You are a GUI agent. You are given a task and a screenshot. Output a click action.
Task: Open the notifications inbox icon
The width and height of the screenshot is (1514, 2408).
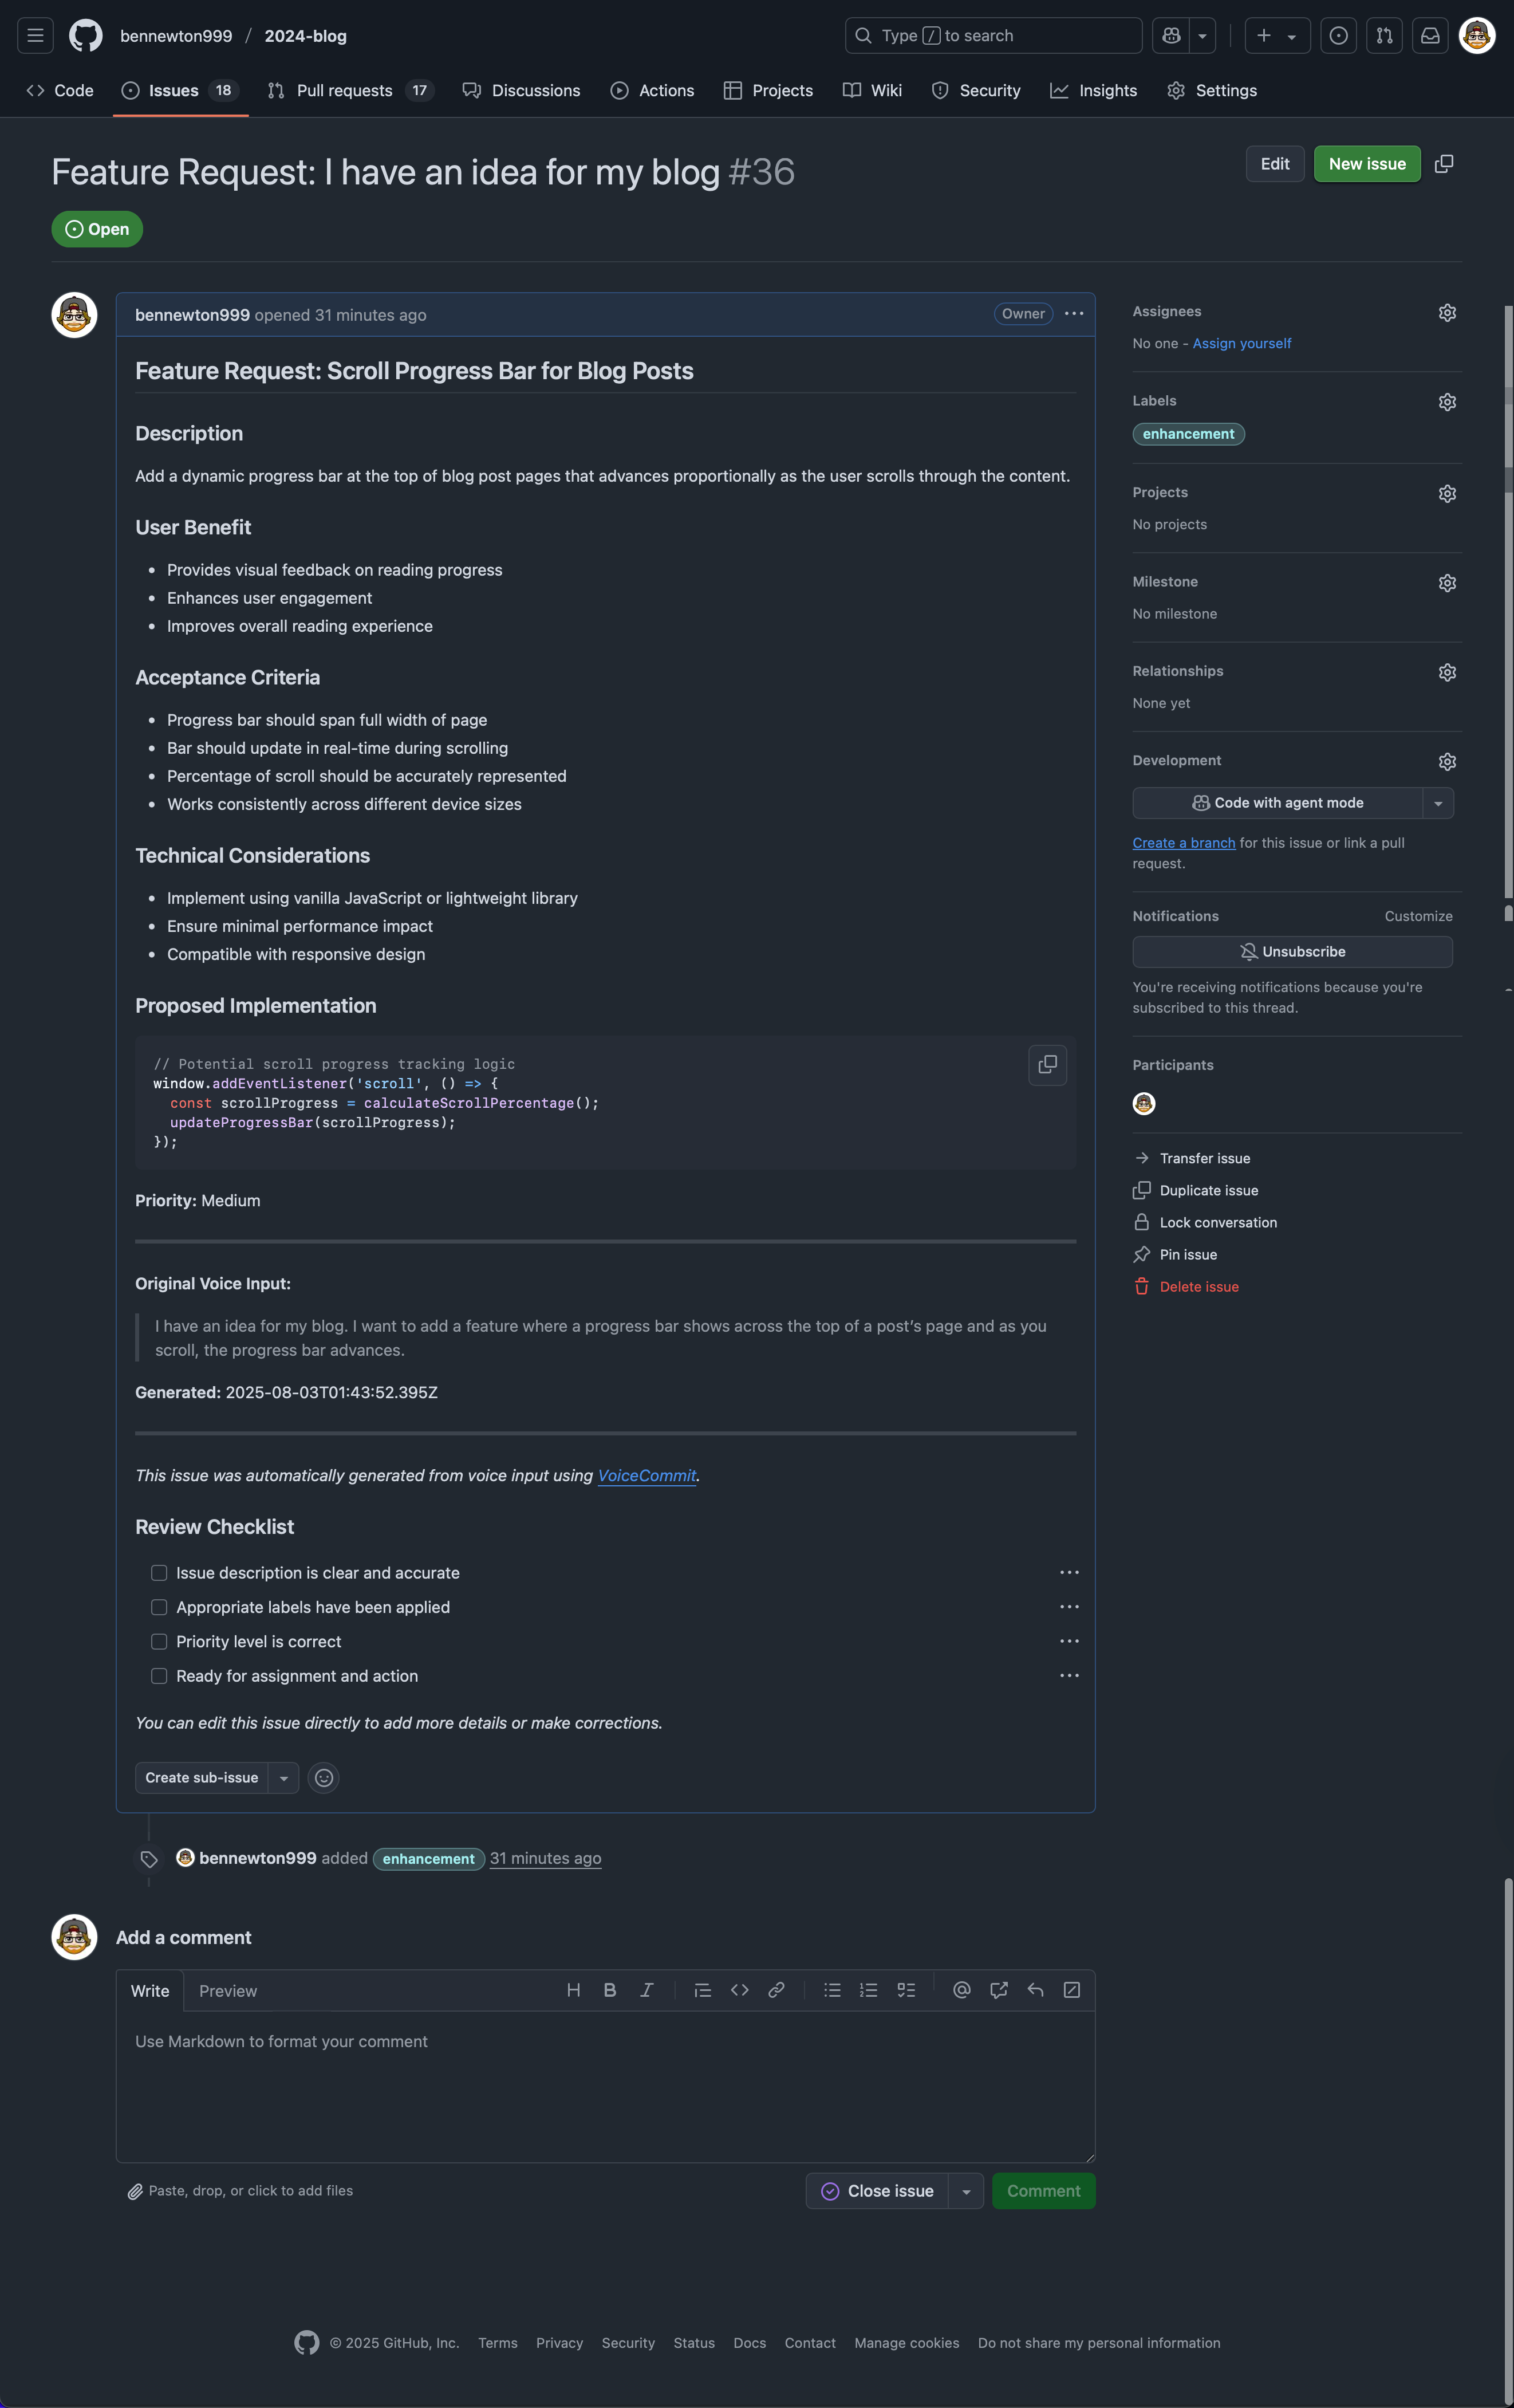[x=1430, y=35]
